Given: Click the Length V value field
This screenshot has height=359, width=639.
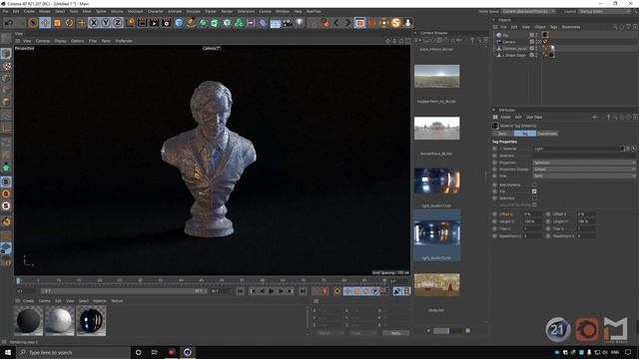Looking at the screenshot, I should point(585,221).
